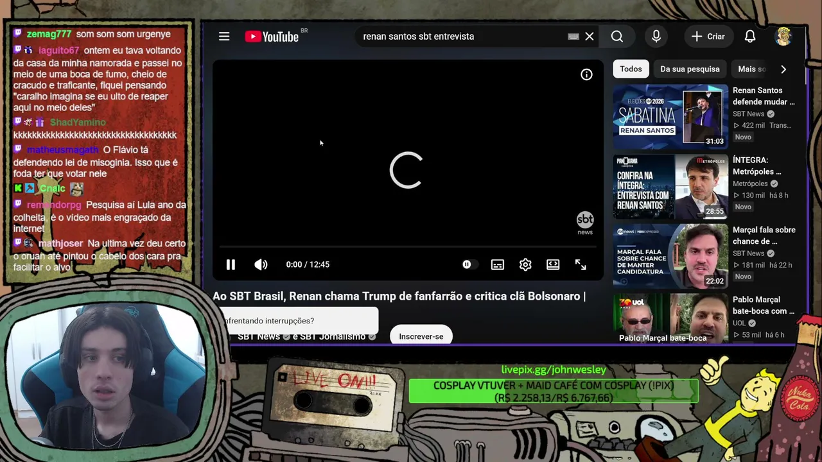Viewport: 822px width, 462px height.
Task: Show more filter chips with the arrow
Action: 783,69
